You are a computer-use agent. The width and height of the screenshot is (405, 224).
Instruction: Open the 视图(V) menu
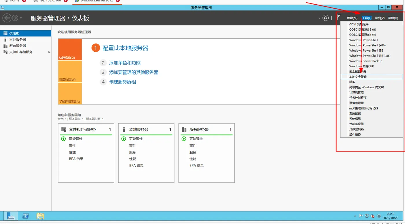pos(380,18)
